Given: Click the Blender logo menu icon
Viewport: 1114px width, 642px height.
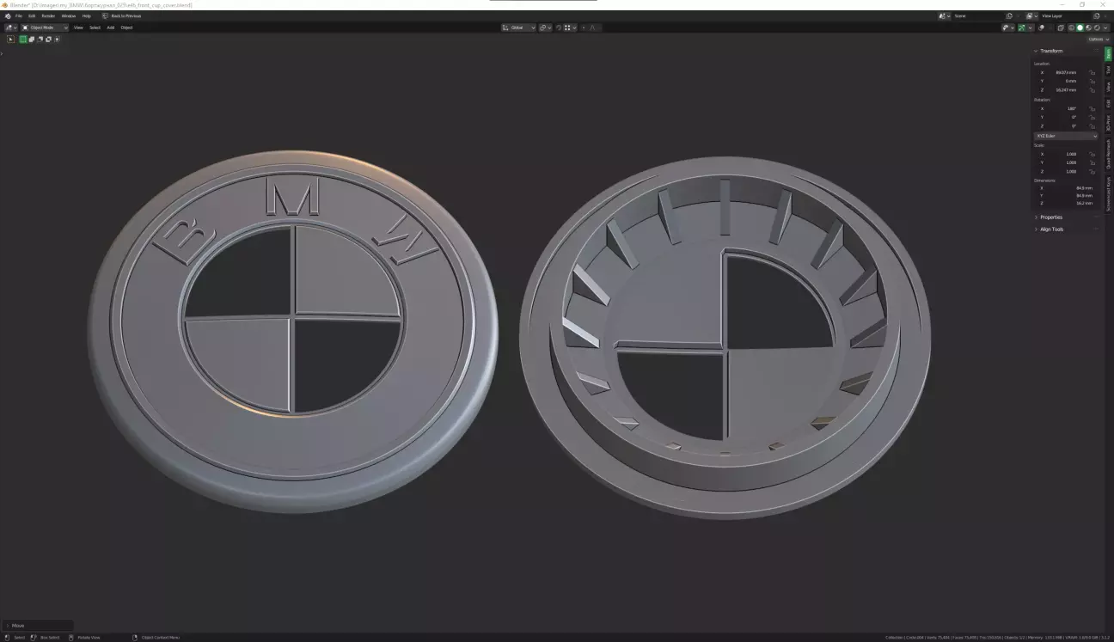Looking at the screenshot, I should [x=8, y=15].
